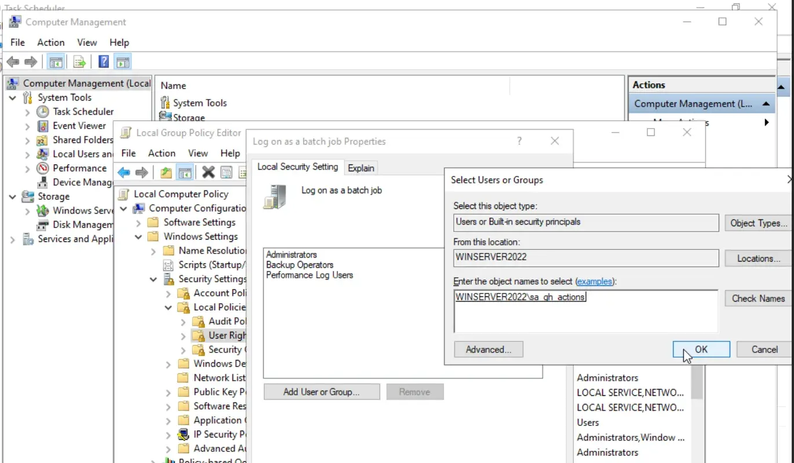Select Windows Server Backup icon in tree
The image size is (794, 463).
42,211
